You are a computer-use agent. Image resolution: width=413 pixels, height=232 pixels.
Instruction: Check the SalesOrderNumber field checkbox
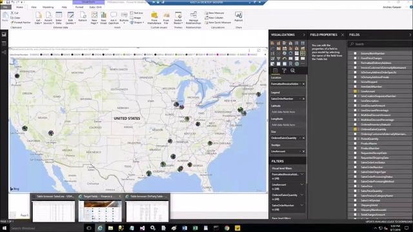tap(355, 167)
